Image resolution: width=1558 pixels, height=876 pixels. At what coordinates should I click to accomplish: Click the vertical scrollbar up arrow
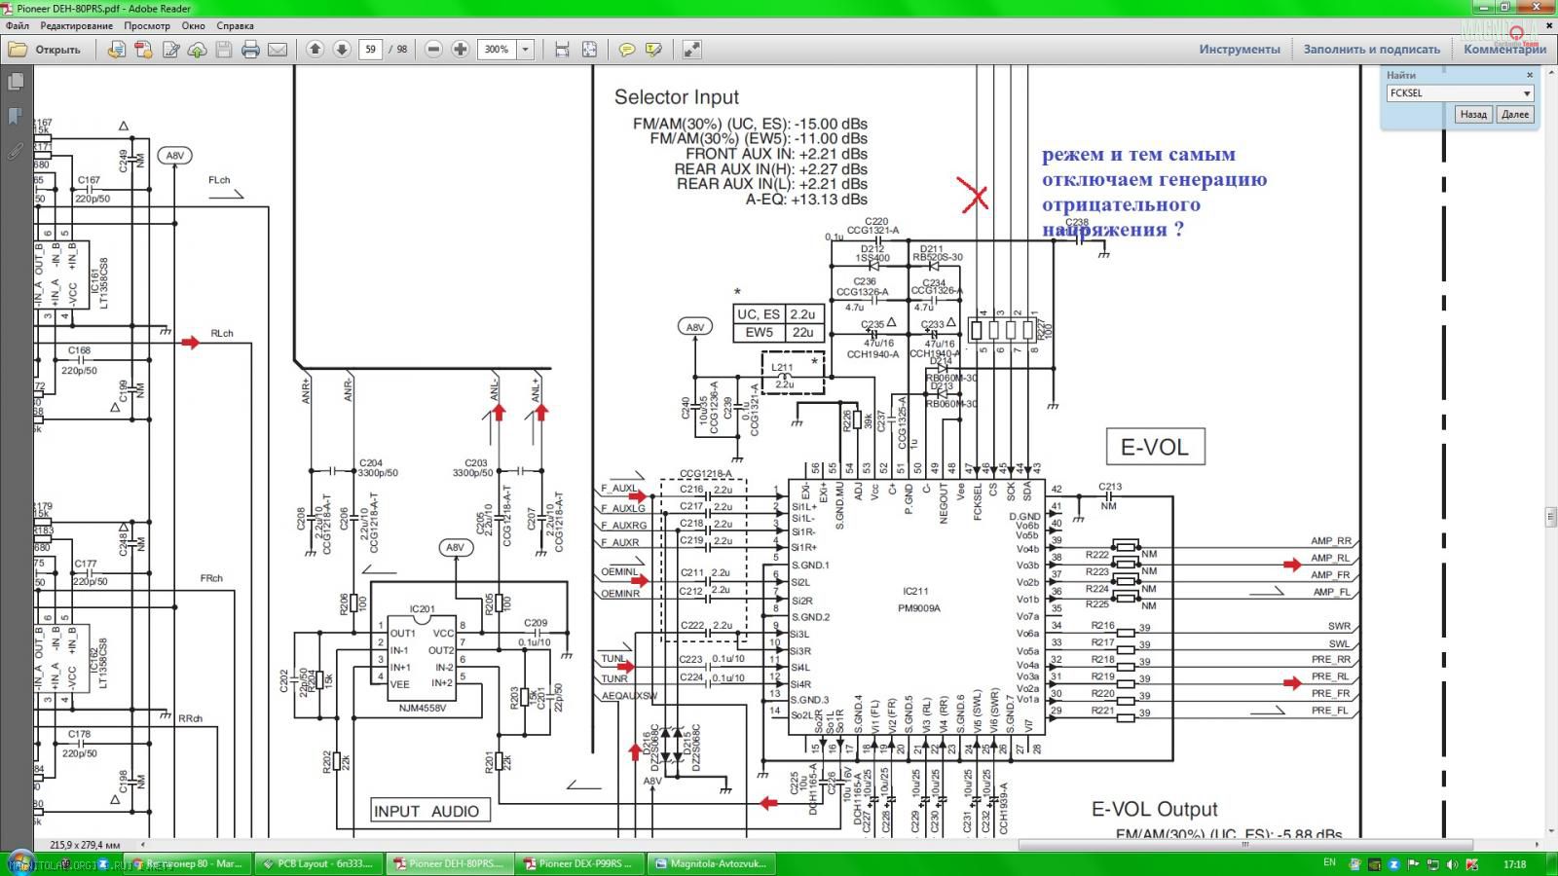click(x=1550, y=71)
